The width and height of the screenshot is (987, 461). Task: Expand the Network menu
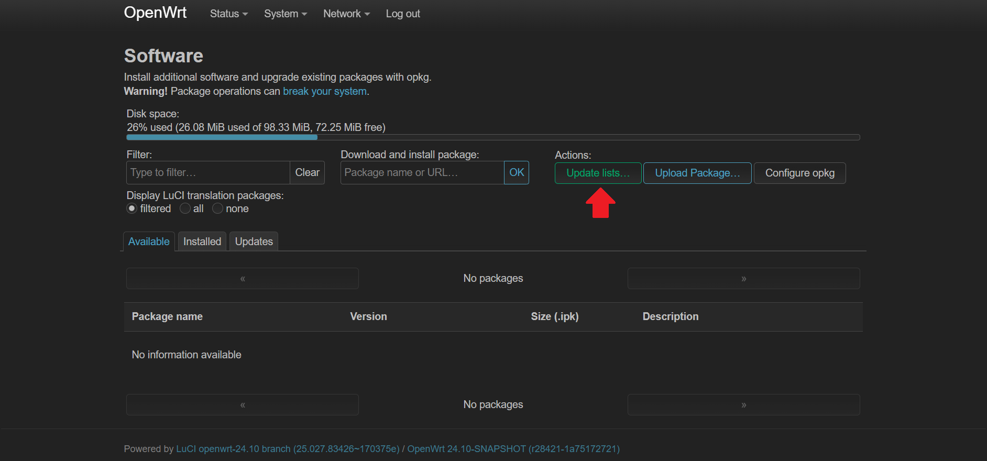[x=346, y=14]
